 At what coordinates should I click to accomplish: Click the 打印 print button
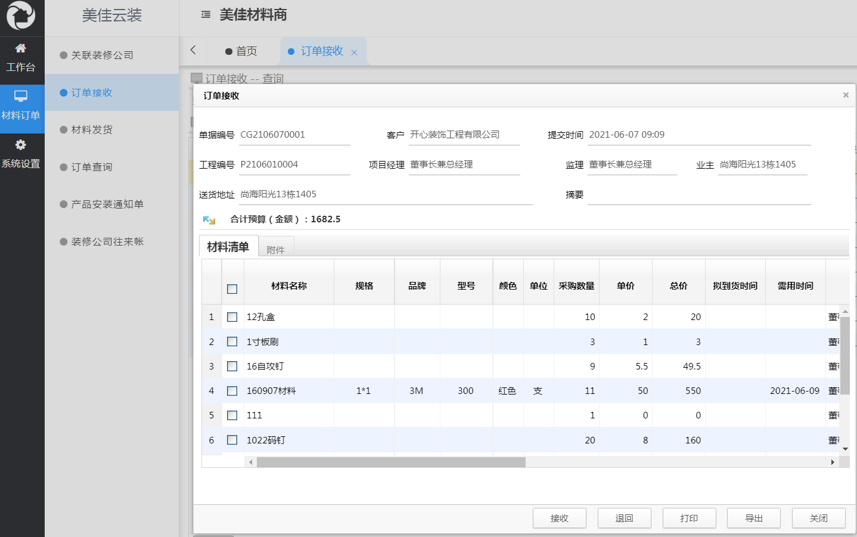click(x=689, y=517)
